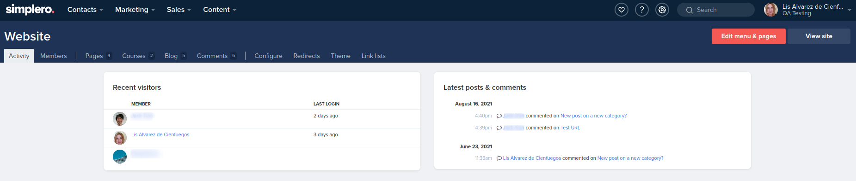The height and width of the screenshot is (181, 856).
Task: Open the Theme tab
Action: pos(341,56)
